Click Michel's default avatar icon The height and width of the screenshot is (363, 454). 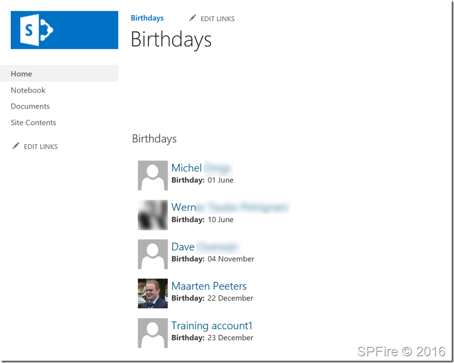152,175
